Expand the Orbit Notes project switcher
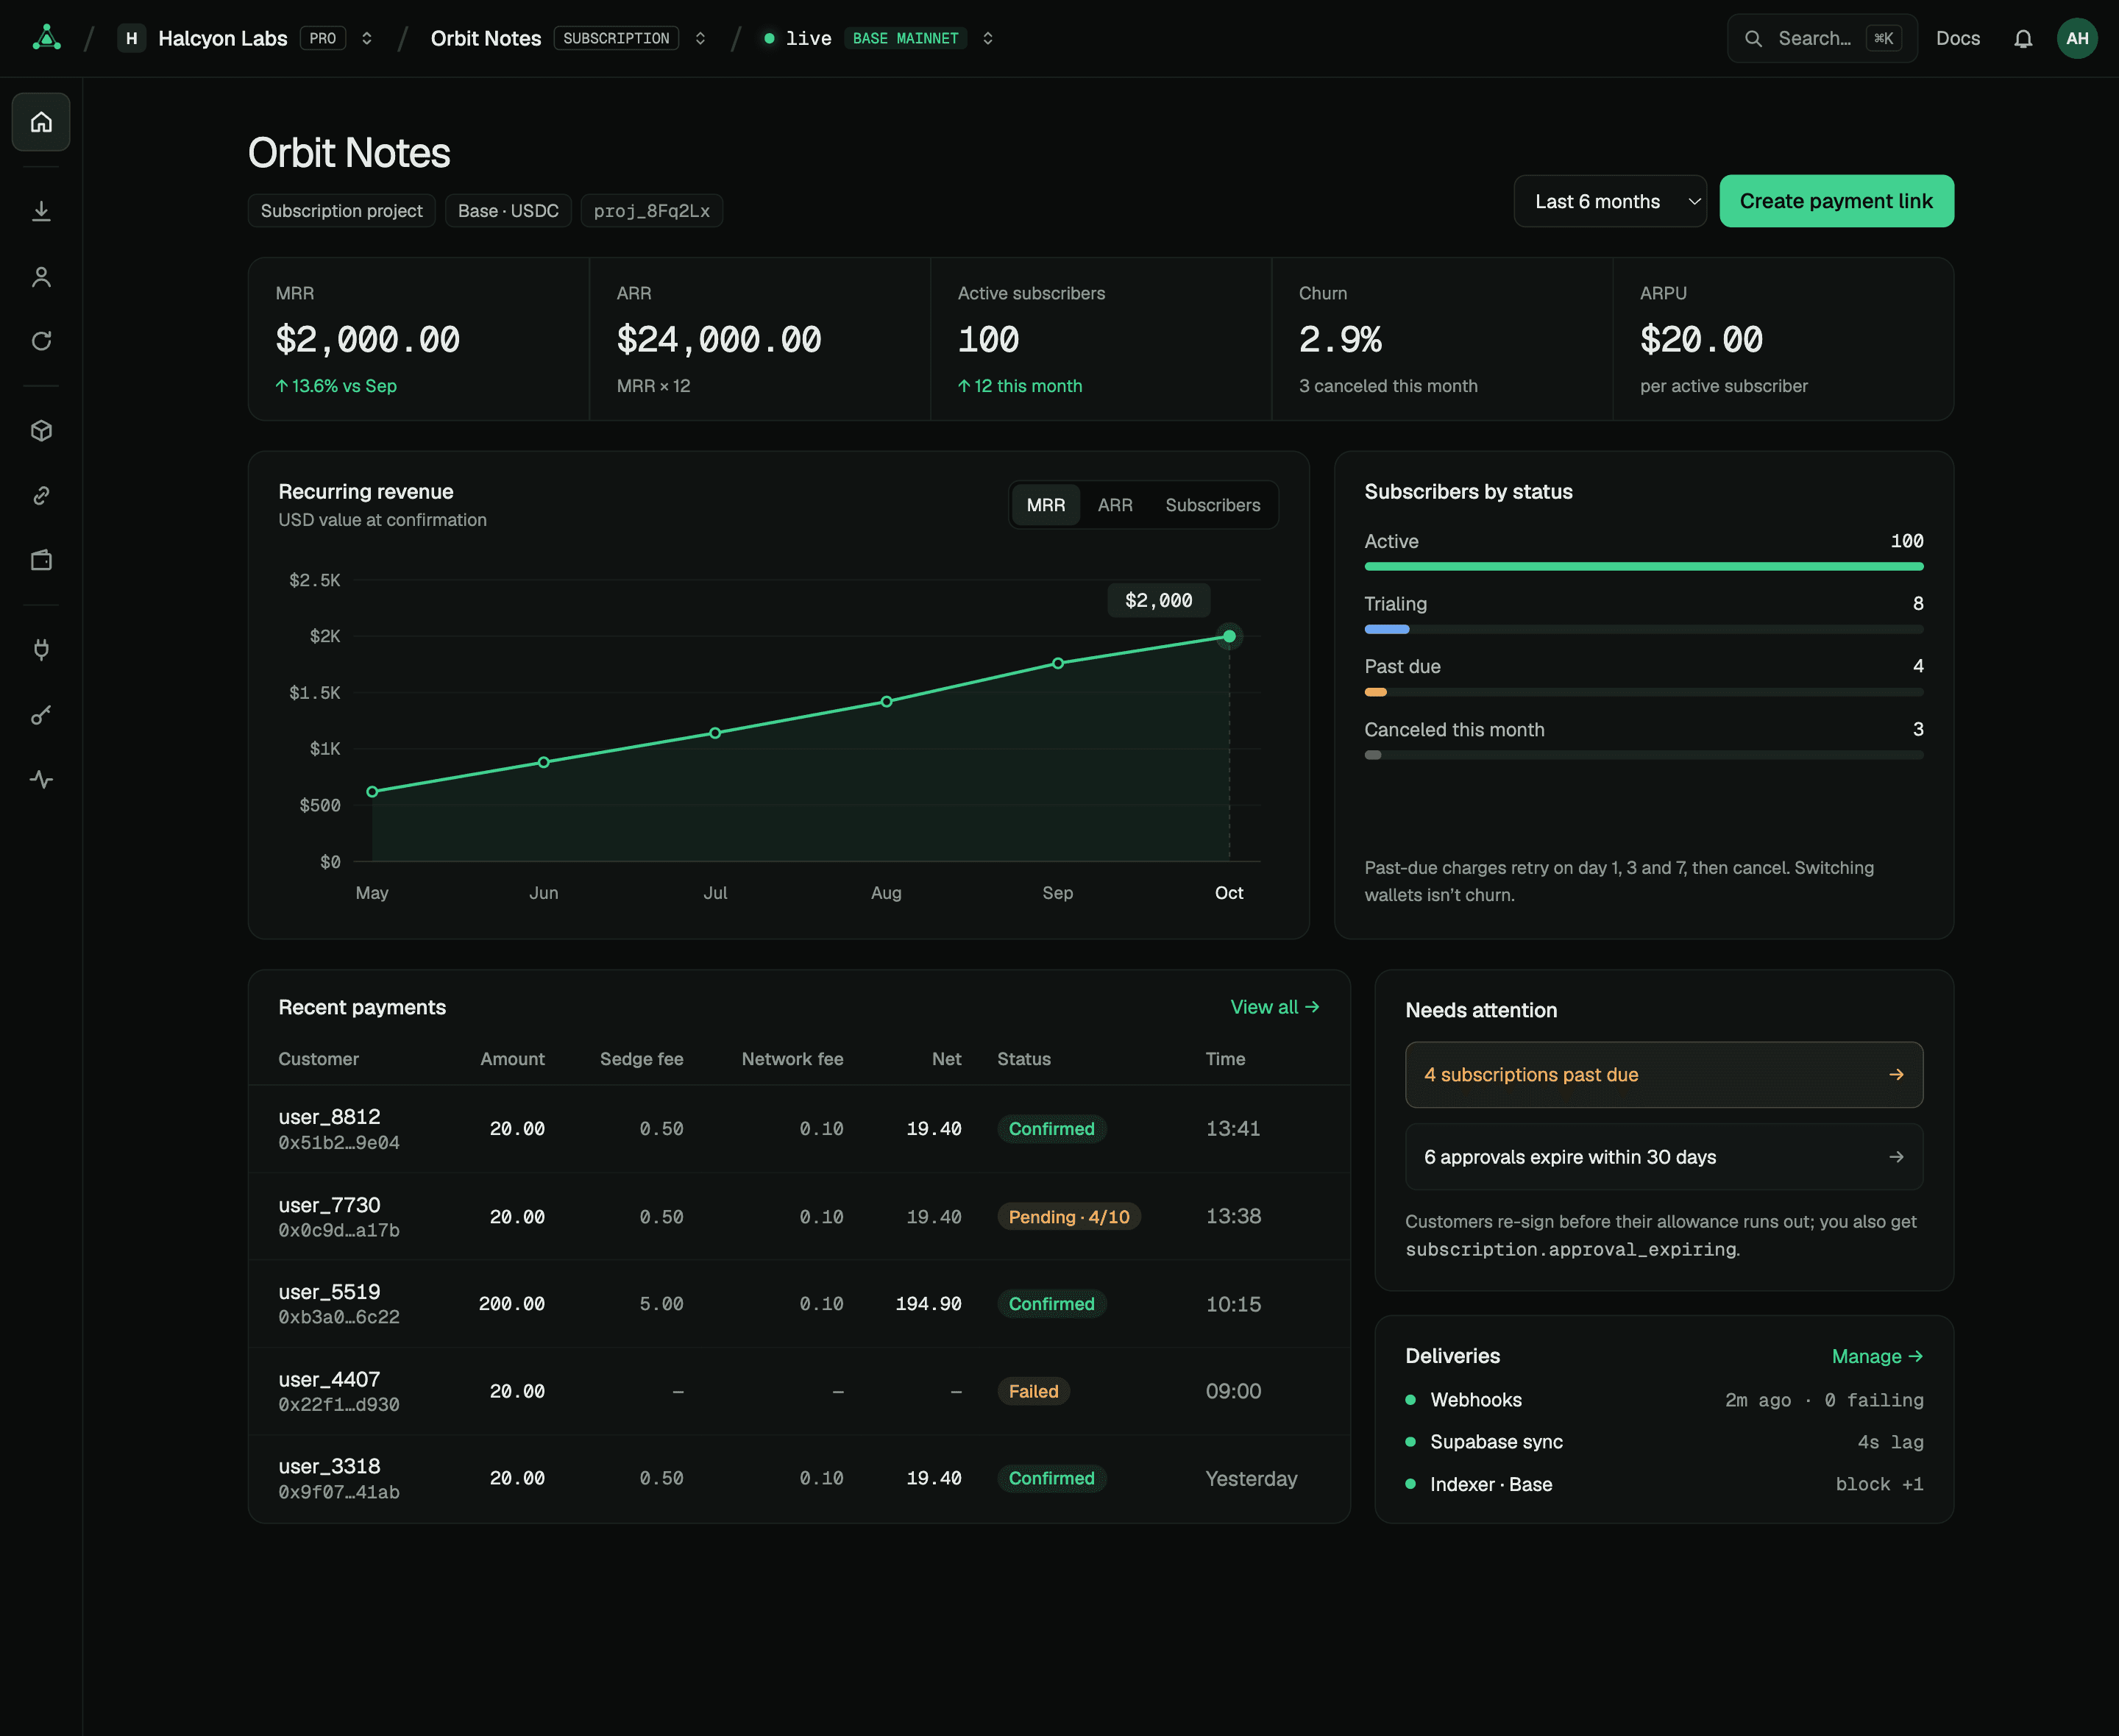Viewport: 2119px width, 1736px height. [x=700, y=38]
